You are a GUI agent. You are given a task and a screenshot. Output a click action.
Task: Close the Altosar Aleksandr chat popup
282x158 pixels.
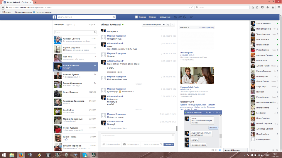[x=220, y=113]
